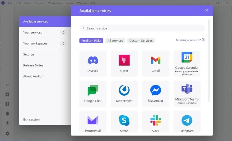Image resolution: width=232 pixels, height=141 pixels.
Task: Add the ProtonMail service
Action: pyautogui.click(x=93, y=122)
